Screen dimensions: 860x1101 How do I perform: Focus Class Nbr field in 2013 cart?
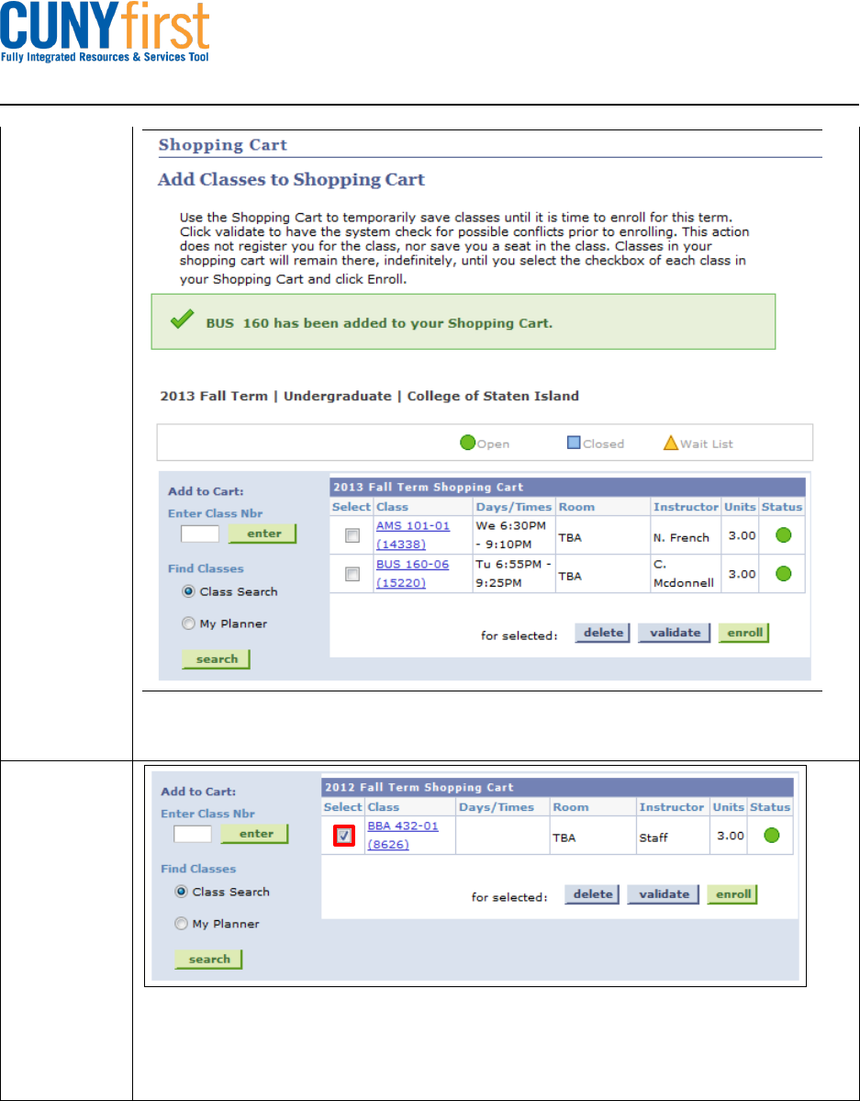200,534
